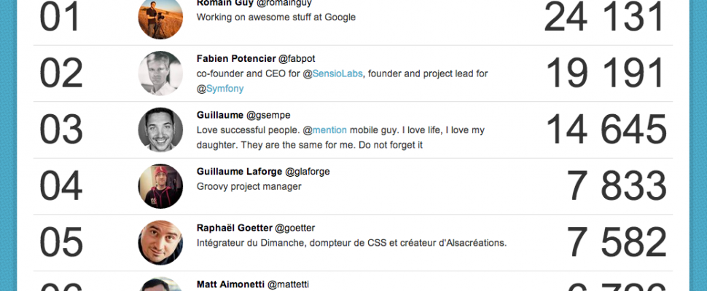
Task: Click the @gsempe handle
Action: pyautogui.click(x=268, y=115)
